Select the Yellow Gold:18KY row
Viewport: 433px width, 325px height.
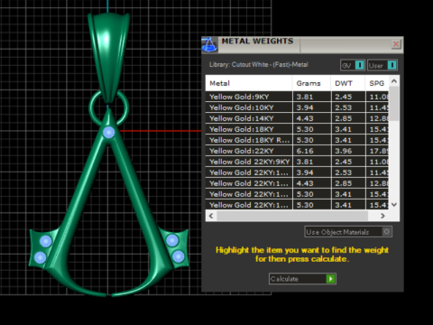tap(297, 129)
